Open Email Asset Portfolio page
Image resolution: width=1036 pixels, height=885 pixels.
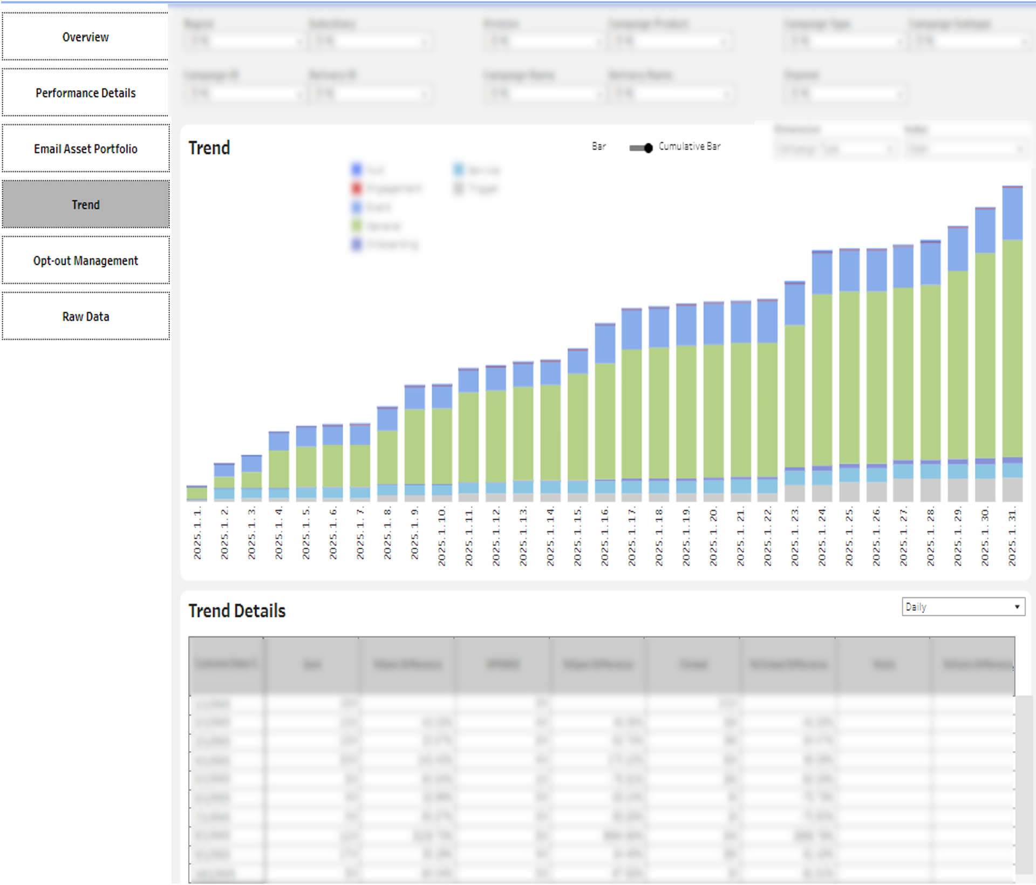point(85,149)
